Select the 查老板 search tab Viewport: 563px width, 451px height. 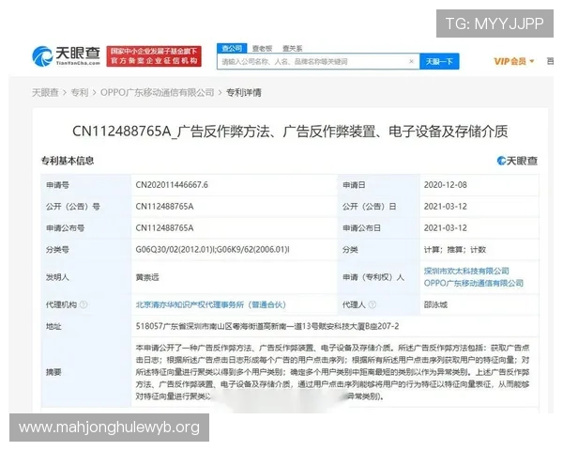click(262, 49)
